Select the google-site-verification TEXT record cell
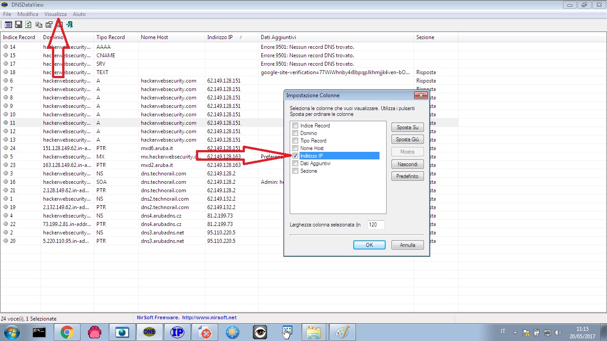The image size is (607, 341). point(335,72)
